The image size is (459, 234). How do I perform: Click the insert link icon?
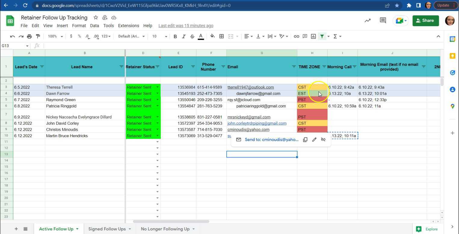[x=296, y=36]
